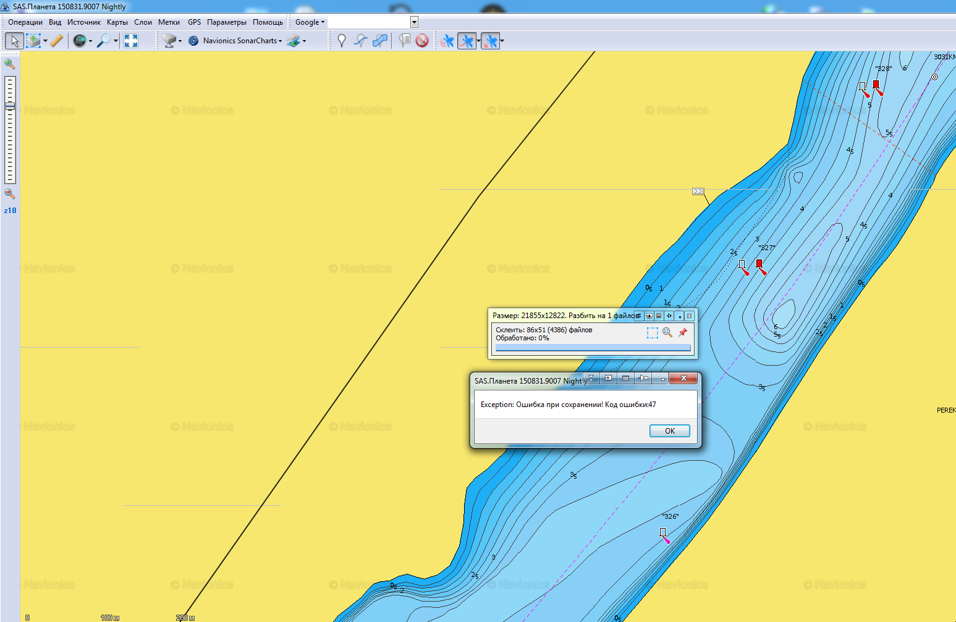956x622 pixels.
Task: Toggle the GPS satellite connect button
Action: (x=447, y=41)
